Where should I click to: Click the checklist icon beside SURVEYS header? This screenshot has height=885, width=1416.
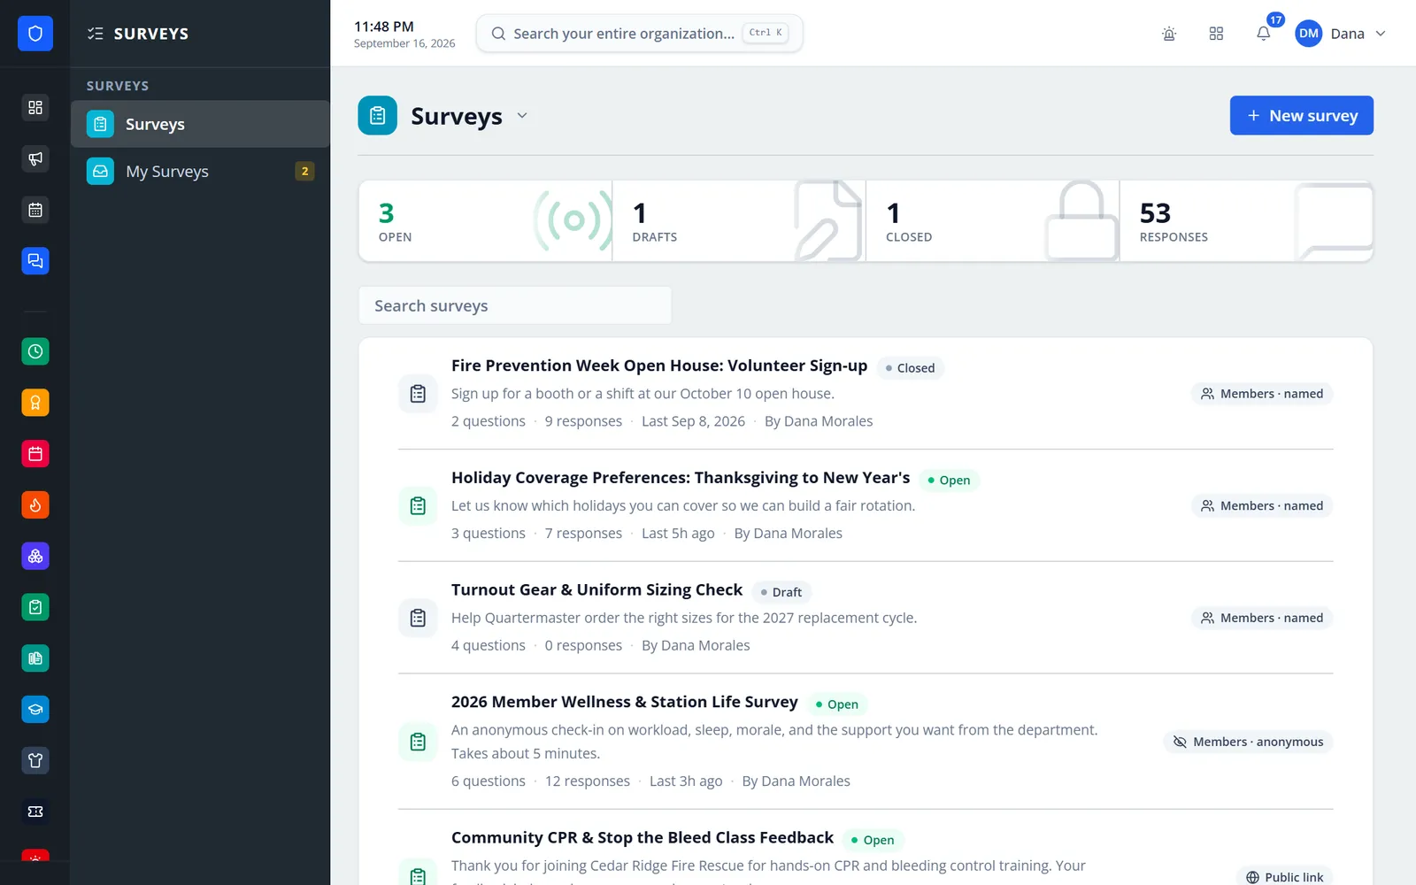point(96,34)
